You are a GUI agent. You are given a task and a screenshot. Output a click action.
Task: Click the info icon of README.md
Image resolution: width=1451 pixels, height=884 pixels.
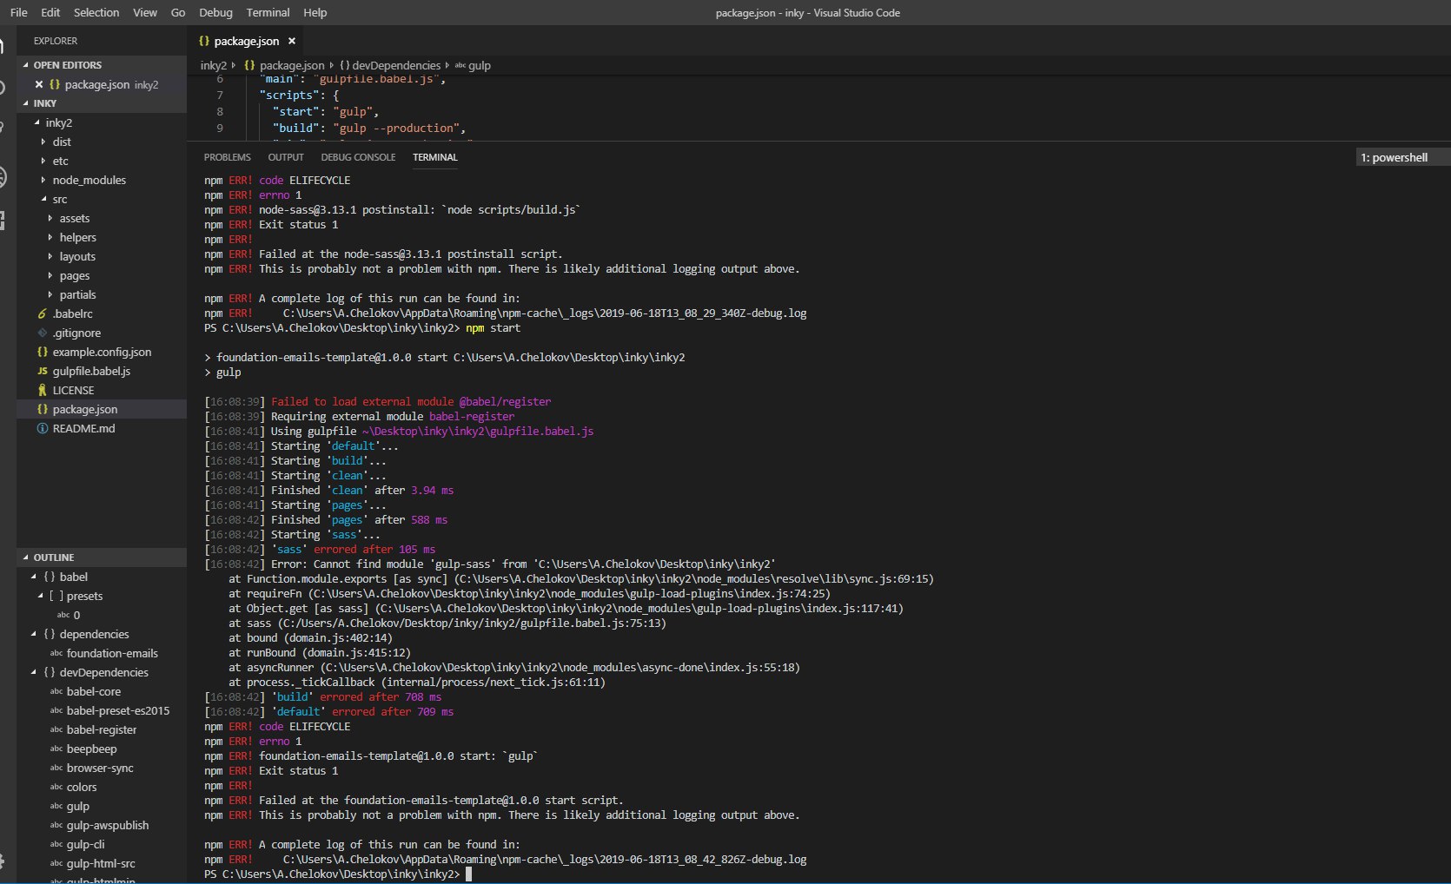(43, 428)
